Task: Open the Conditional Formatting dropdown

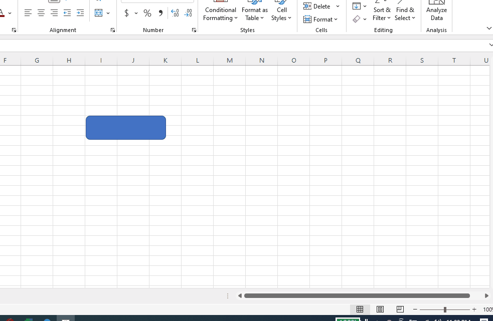Action: point(220,14)
